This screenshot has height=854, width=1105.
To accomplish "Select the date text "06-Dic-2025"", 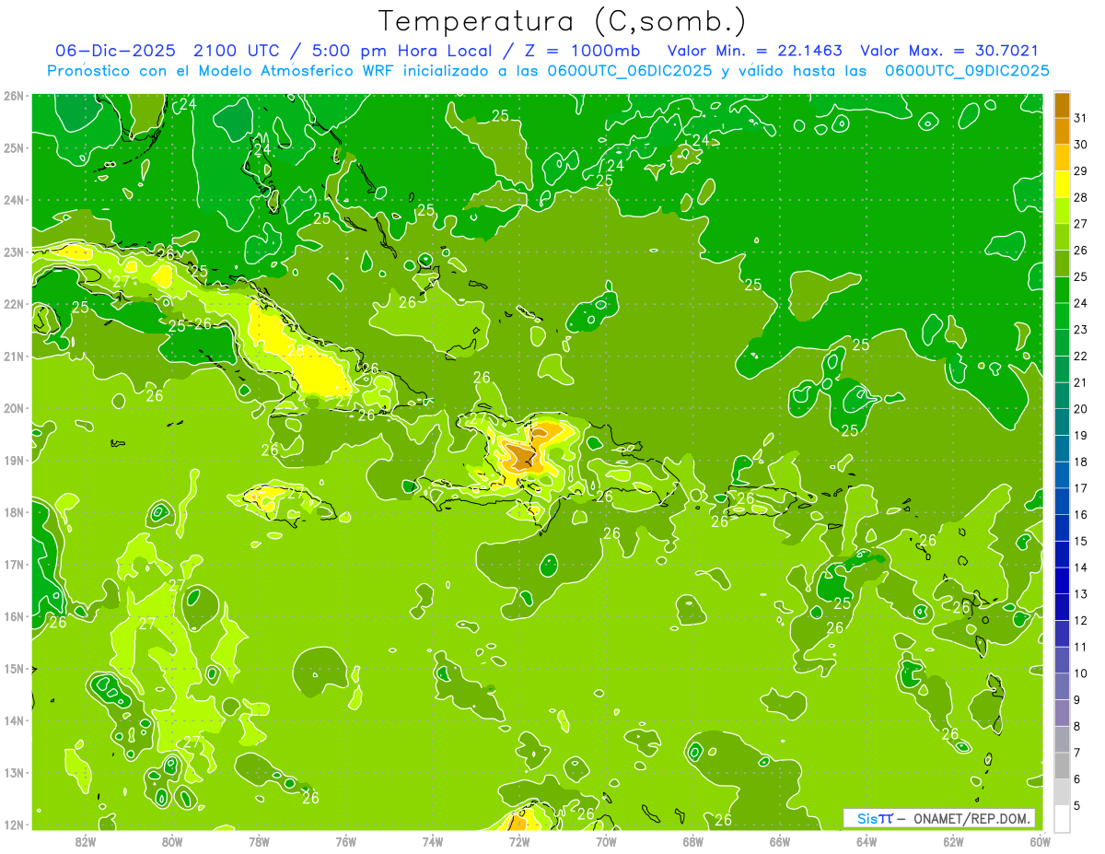I will (x=117, y=52).
